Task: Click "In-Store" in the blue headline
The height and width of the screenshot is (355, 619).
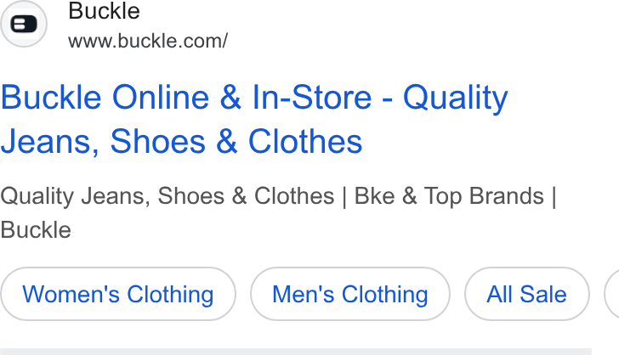Action: (312, 97)
